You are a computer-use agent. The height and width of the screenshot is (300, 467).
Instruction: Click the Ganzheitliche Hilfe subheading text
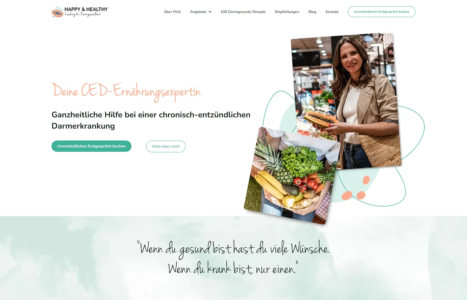coord(151,120)
